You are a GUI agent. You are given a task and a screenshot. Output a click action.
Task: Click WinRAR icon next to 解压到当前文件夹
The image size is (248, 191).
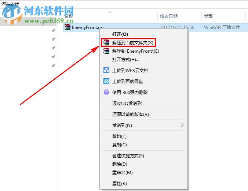point(106,42)
